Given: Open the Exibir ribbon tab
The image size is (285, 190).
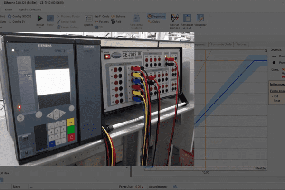Looking at the screenshot, I should pos(8,9).
